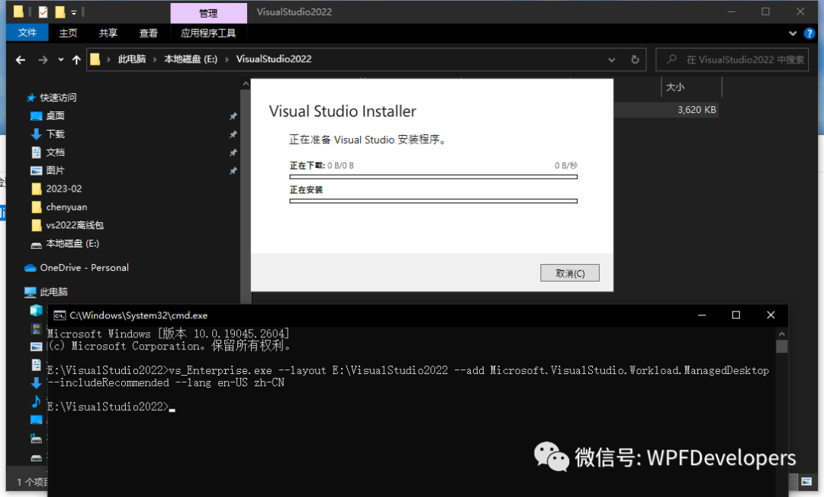Click 此电脑 in address breadcrumb
Image resolution: width=824 pixels, height=497 pixels.
[x=132, y=59]
